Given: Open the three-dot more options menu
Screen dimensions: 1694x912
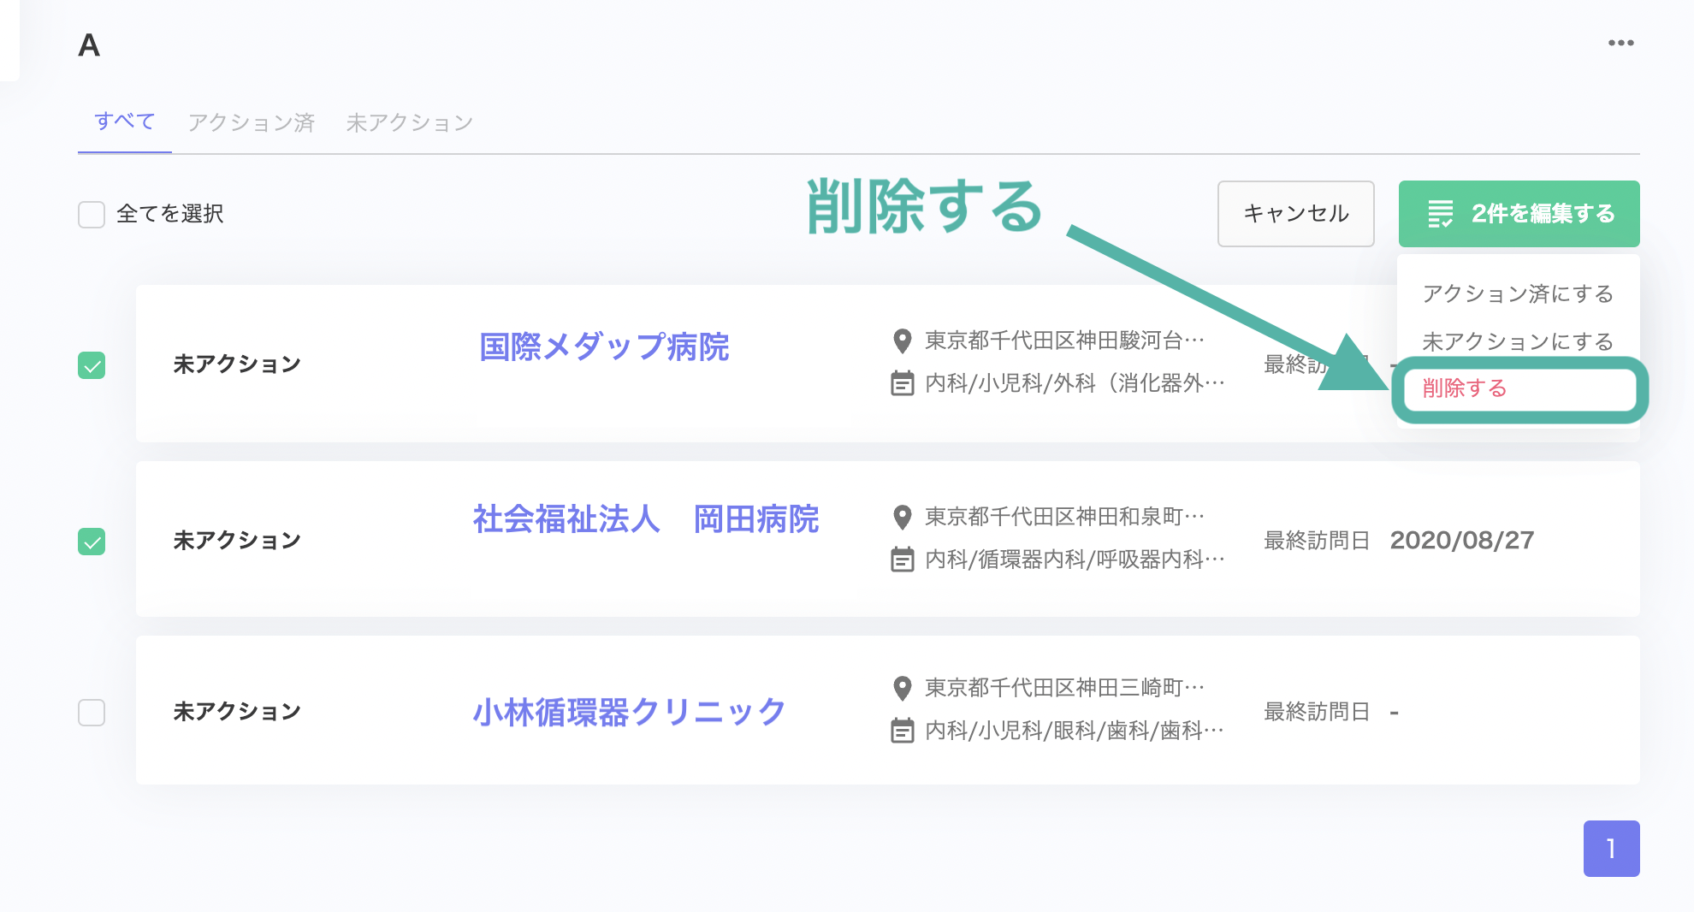Looking at the screenshot, I should click(x=1620, y=43).
